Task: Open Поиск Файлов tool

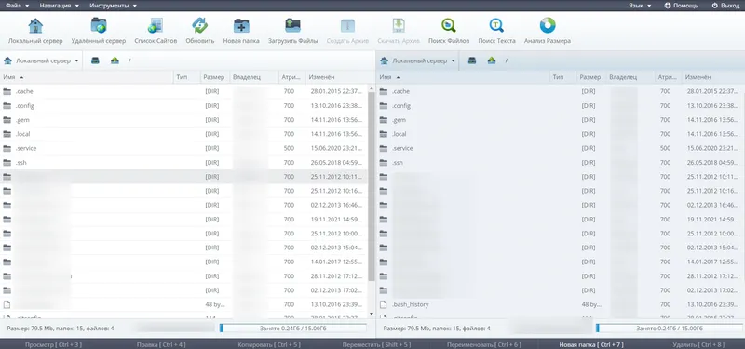Action: [449, 32]
